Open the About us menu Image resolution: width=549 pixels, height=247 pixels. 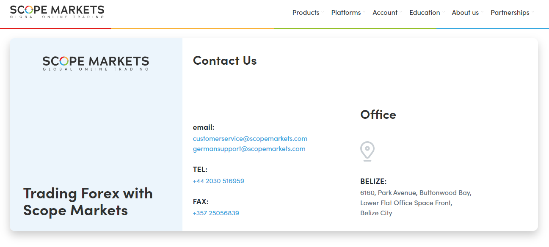pyautogui.click(x=465, y=13)
